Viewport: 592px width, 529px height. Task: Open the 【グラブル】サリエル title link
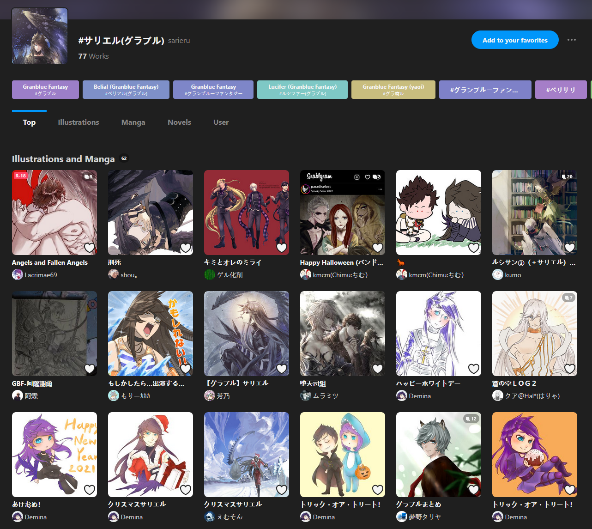[x=236, y=383]
